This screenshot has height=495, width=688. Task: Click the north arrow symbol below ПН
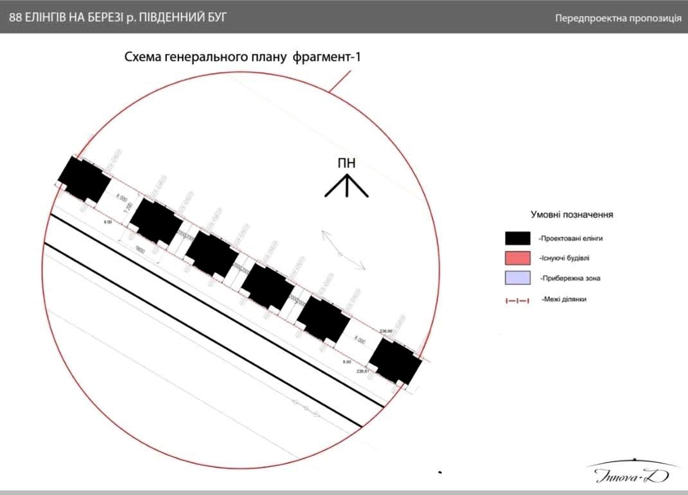point(346,187)
